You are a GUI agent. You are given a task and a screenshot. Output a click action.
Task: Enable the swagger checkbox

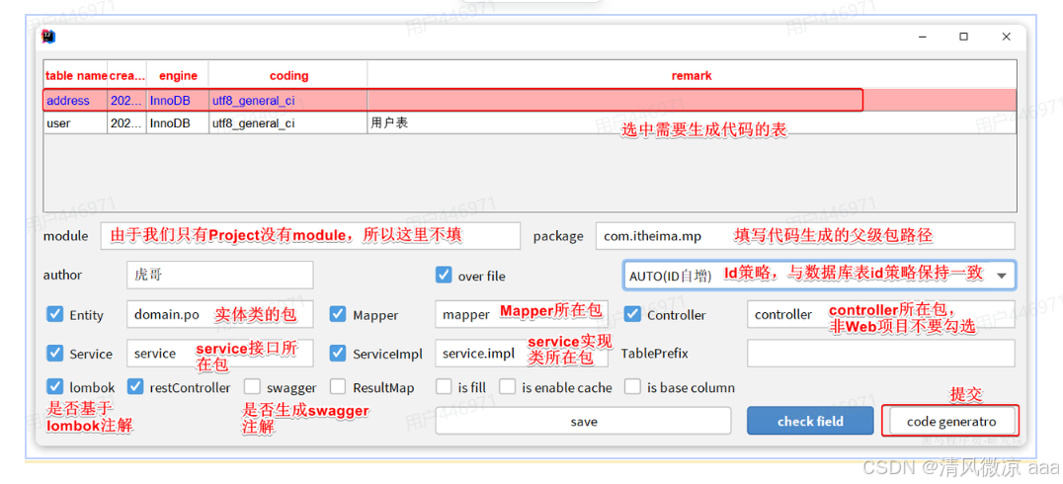click(x=252, y=387)
